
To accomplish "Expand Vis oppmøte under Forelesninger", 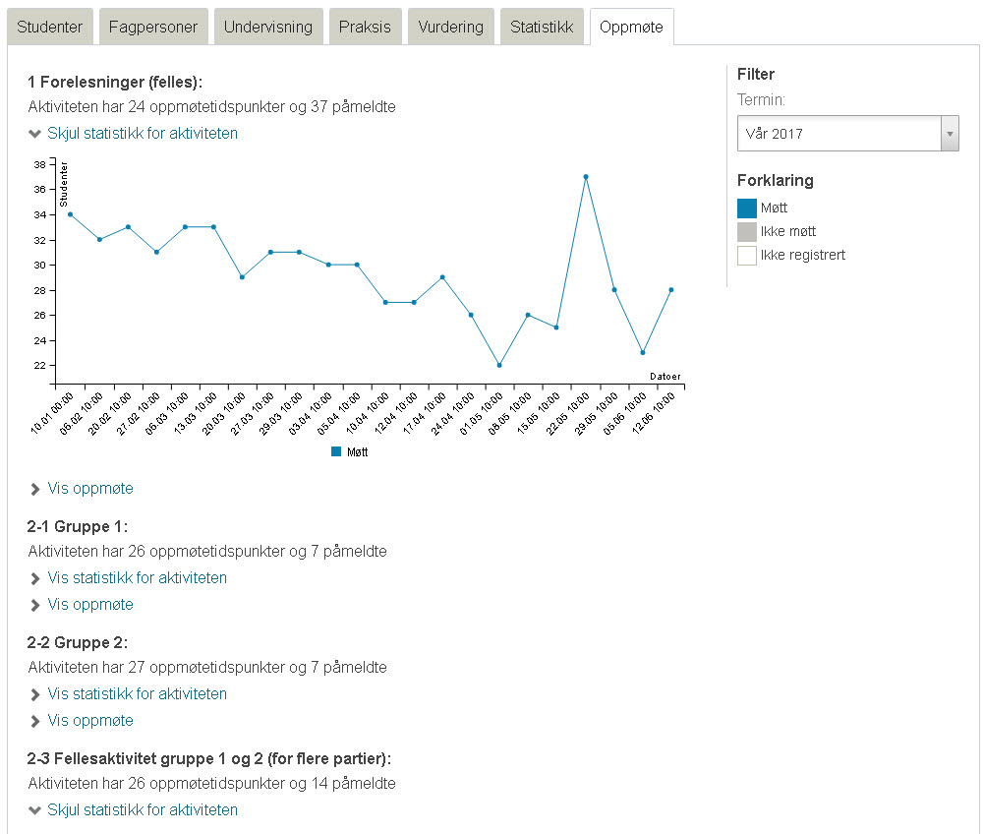I will point(90,489).
